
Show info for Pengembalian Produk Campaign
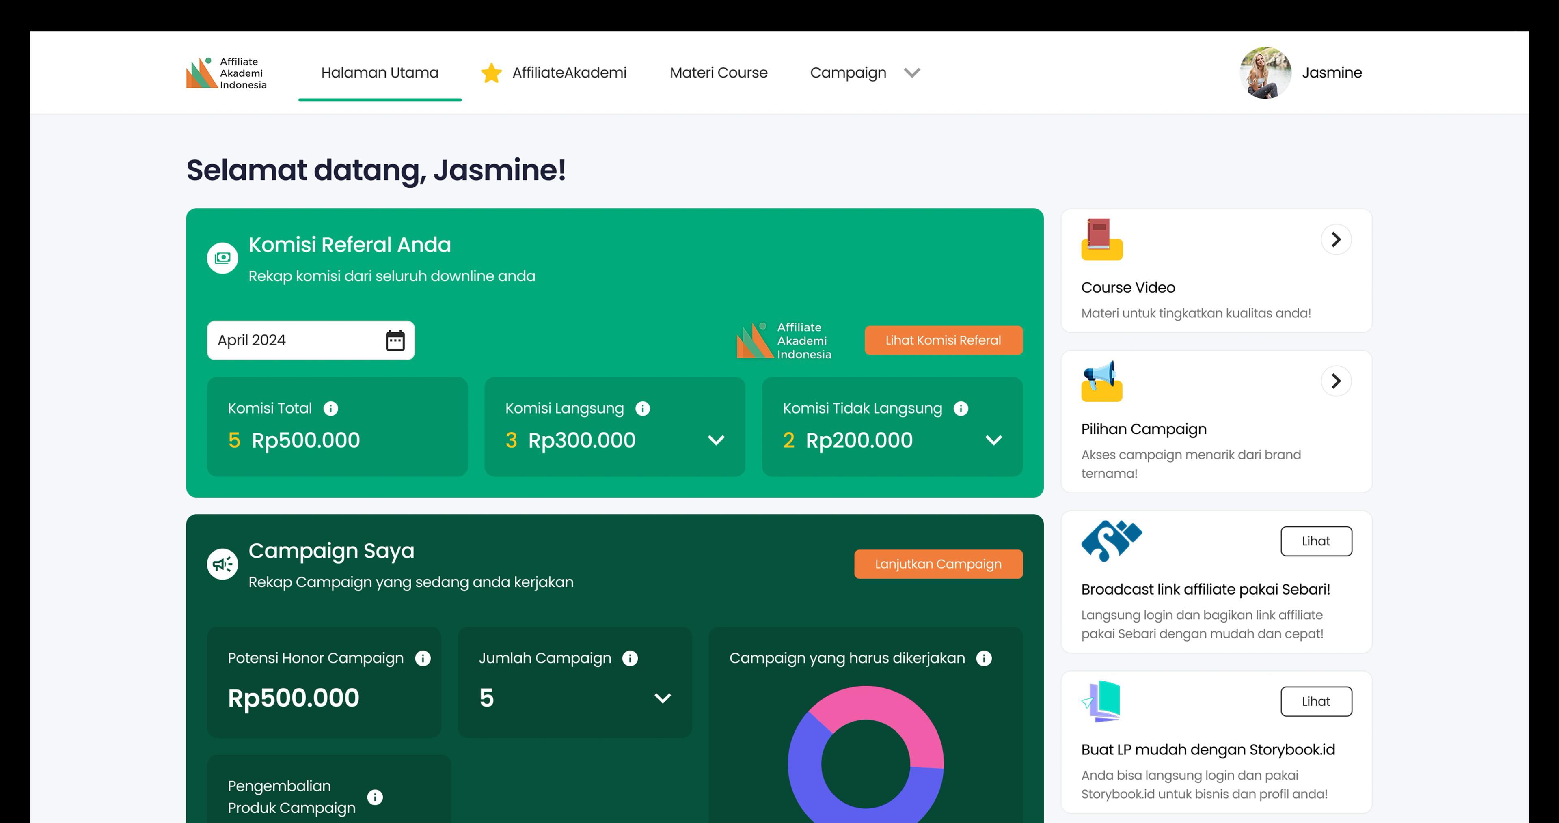pyautogui.click(x=375, y=797)
